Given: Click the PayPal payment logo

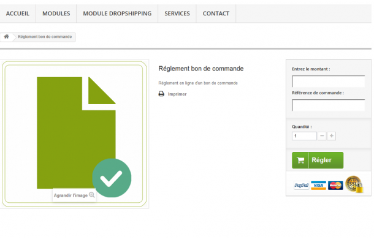Looking at the screenshot, I should pyautogui.click(x=302, y=185).
